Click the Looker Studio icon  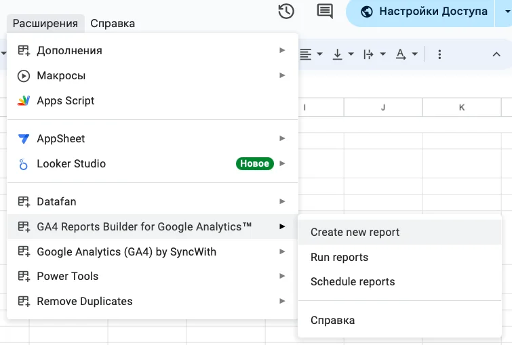point(24,164)
